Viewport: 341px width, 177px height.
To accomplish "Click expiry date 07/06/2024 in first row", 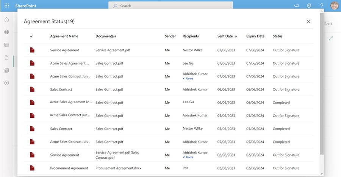I will [255, 50].
